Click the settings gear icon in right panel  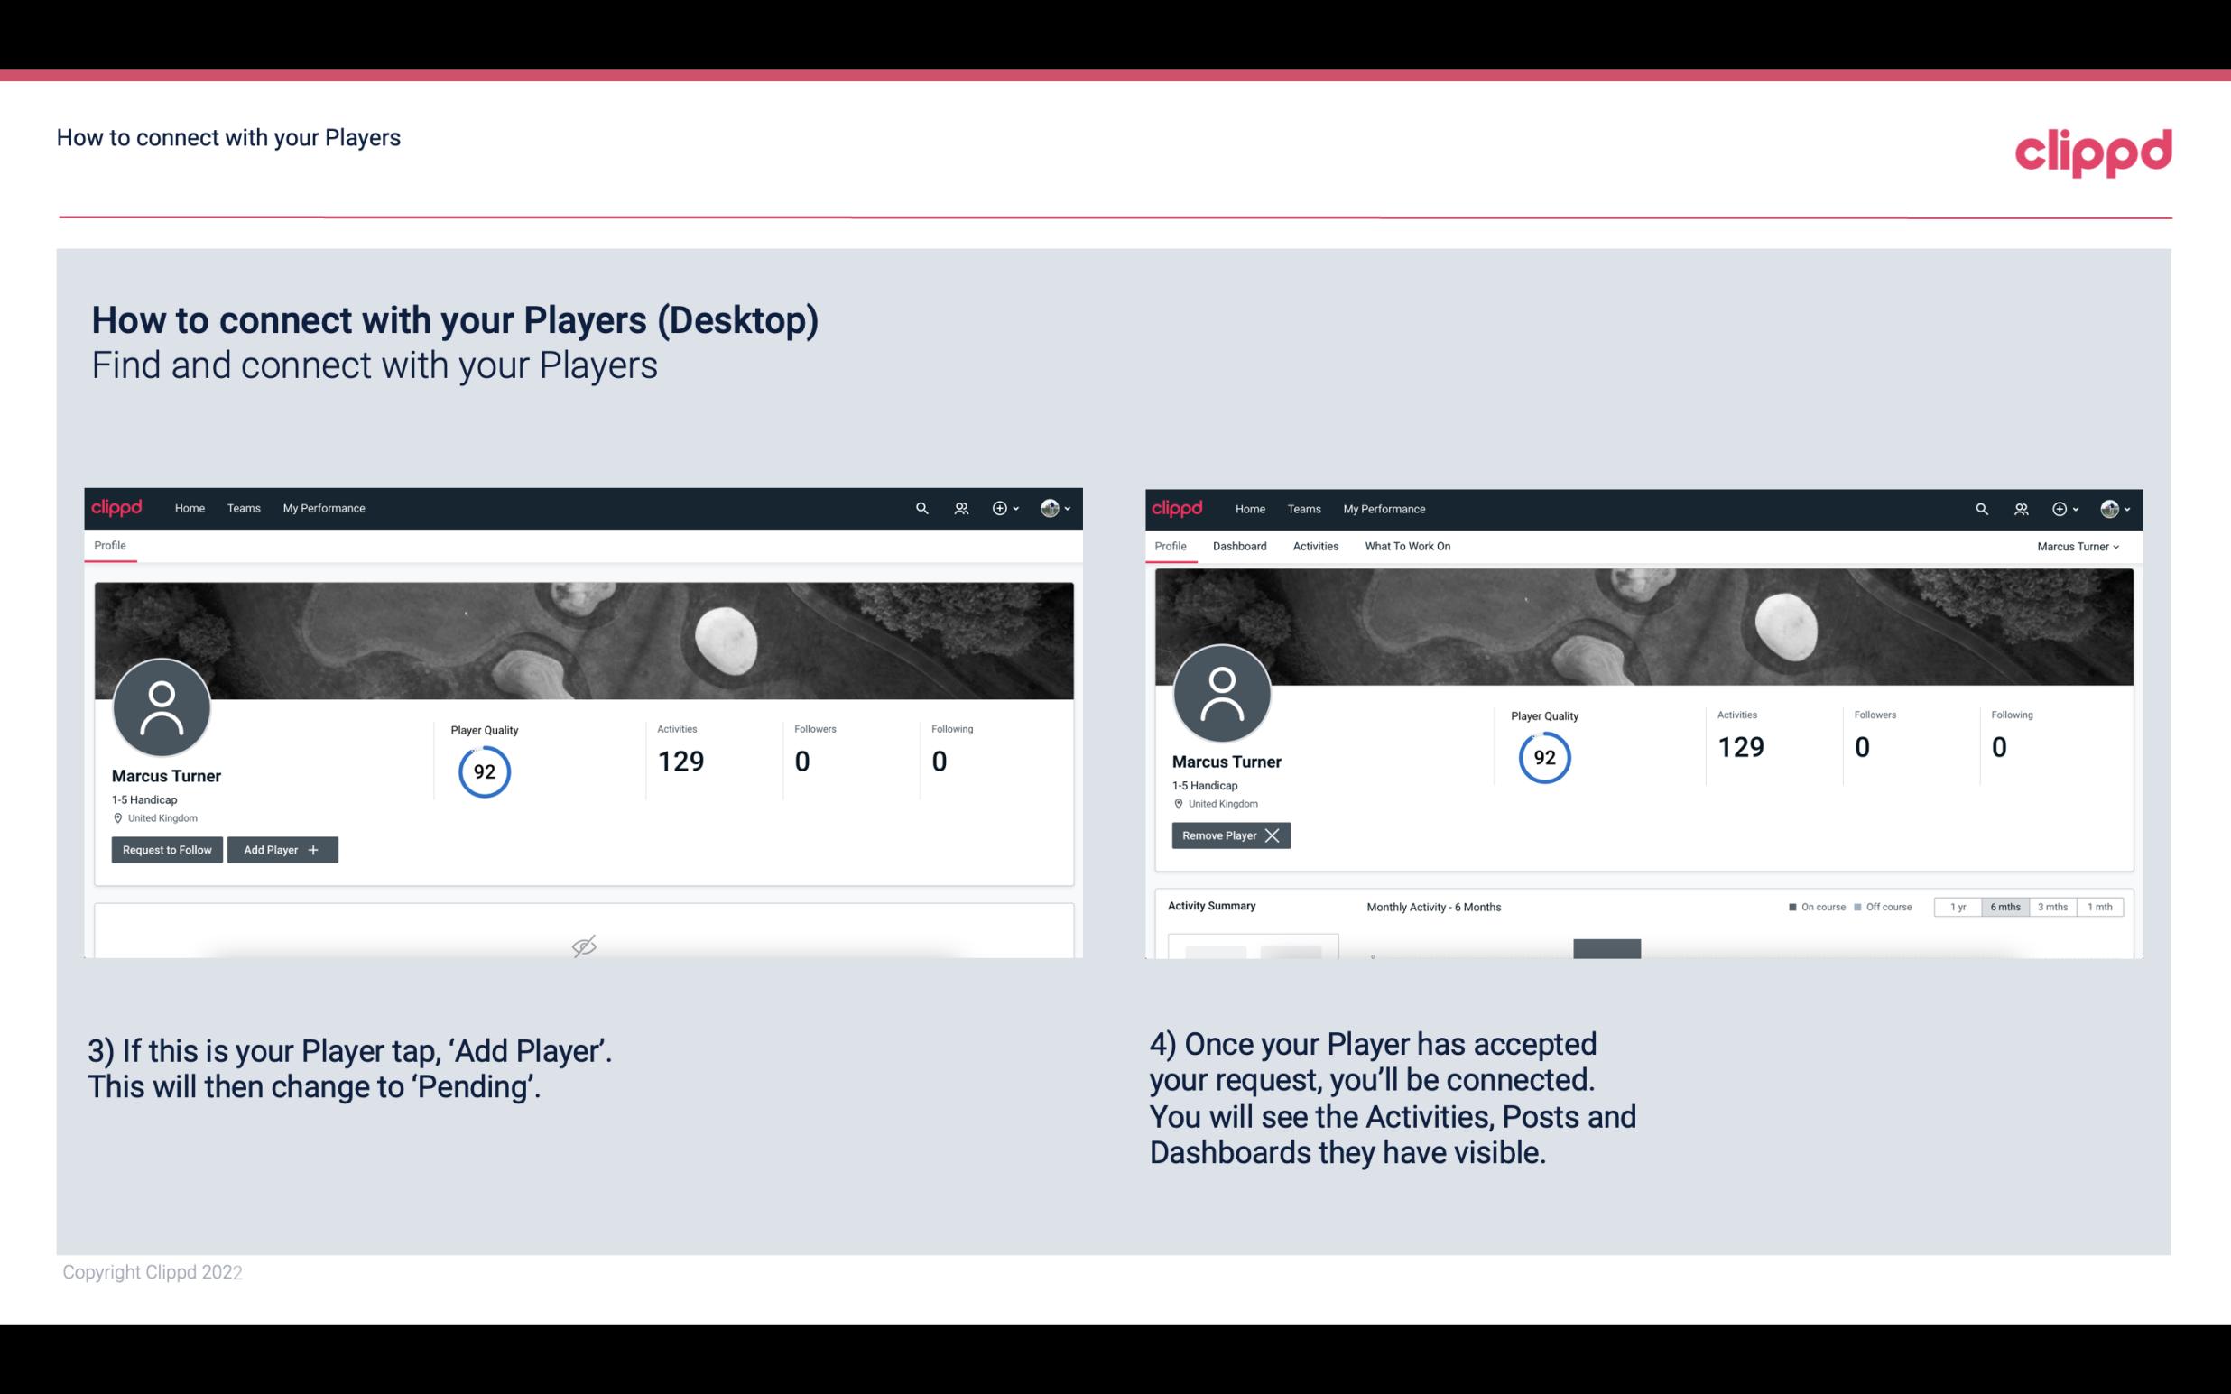(x=2060, y=507)
